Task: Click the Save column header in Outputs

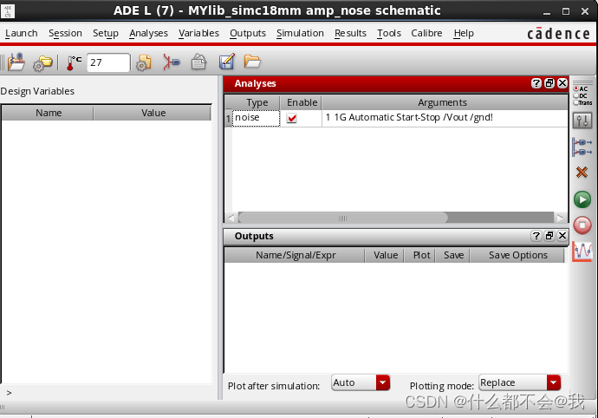Action: (453, 255)
